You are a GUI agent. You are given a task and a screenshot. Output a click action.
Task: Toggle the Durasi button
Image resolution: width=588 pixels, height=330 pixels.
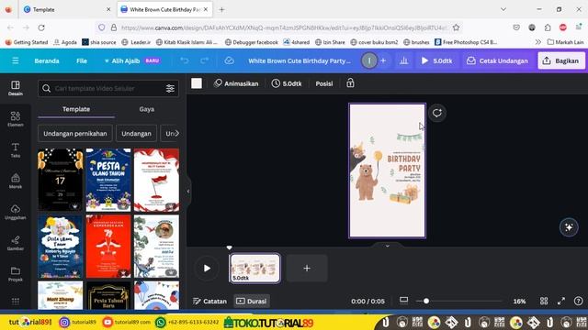pyautogui.click(x=252, y=302)
